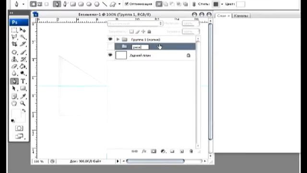Hide the Задний план layer

pos(110,55)
